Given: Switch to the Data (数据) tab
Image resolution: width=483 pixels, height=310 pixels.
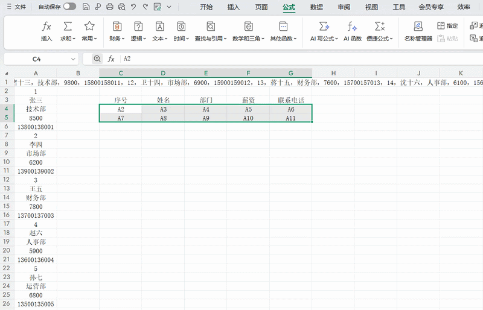Looking at the screenshot, I should coord(316,7).
